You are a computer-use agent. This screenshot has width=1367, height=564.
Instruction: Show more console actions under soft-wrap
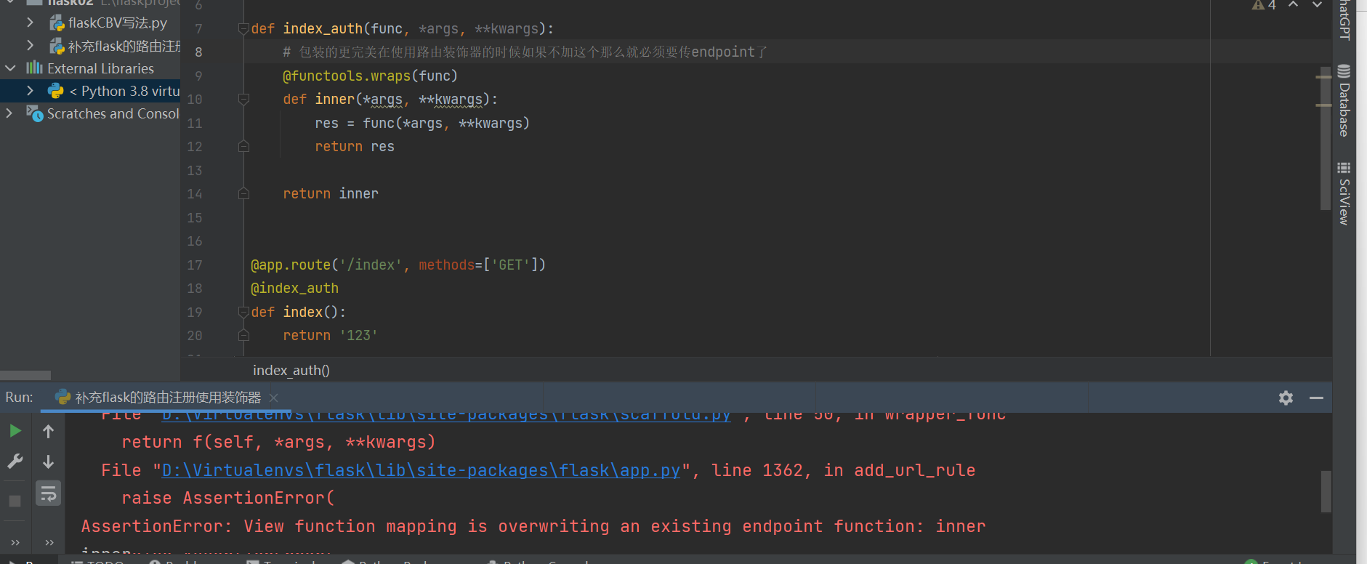tap(49, 542)
